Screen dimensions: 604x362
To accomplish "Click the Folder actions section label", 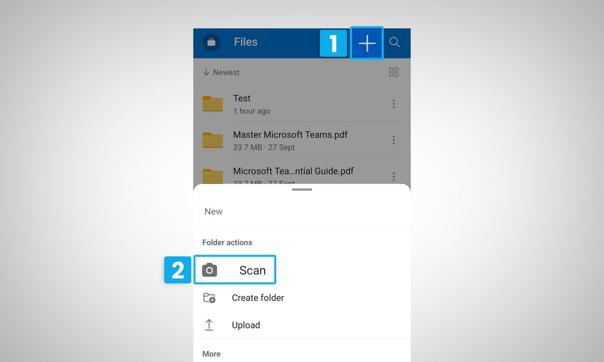I will click(227, 242).
